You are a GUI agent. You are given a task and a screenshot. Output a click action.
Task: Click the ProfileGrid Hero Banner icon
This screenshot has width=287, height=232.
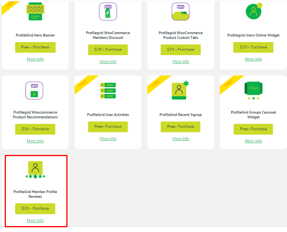(35, 11)
